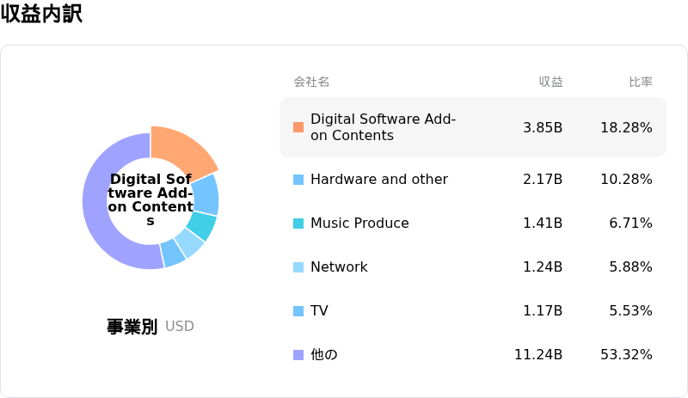Click the donut chart center label text
Screen dimensions: 688x398
[x=150, y=199]
